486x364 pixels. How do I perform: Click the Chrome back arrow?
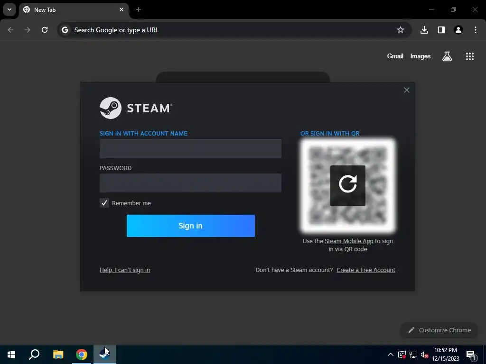(x=10, y=30)
